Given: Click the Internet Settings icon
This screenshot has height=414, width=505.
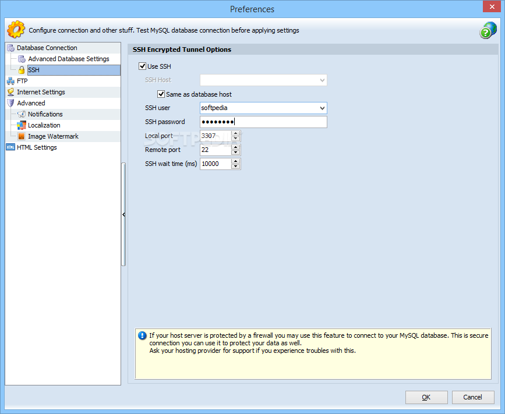Looking at the screenshot, I should pos(10,92).
